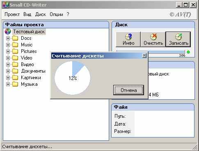Click the Small CD-Writer title bar app icon
The image size is (199, 151).
[5, 5]
